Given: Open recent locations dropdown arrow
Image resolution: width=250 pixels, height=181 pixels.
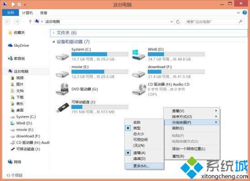Looking at the screenshot, I should pyautogui.click(x=24, y=21).
